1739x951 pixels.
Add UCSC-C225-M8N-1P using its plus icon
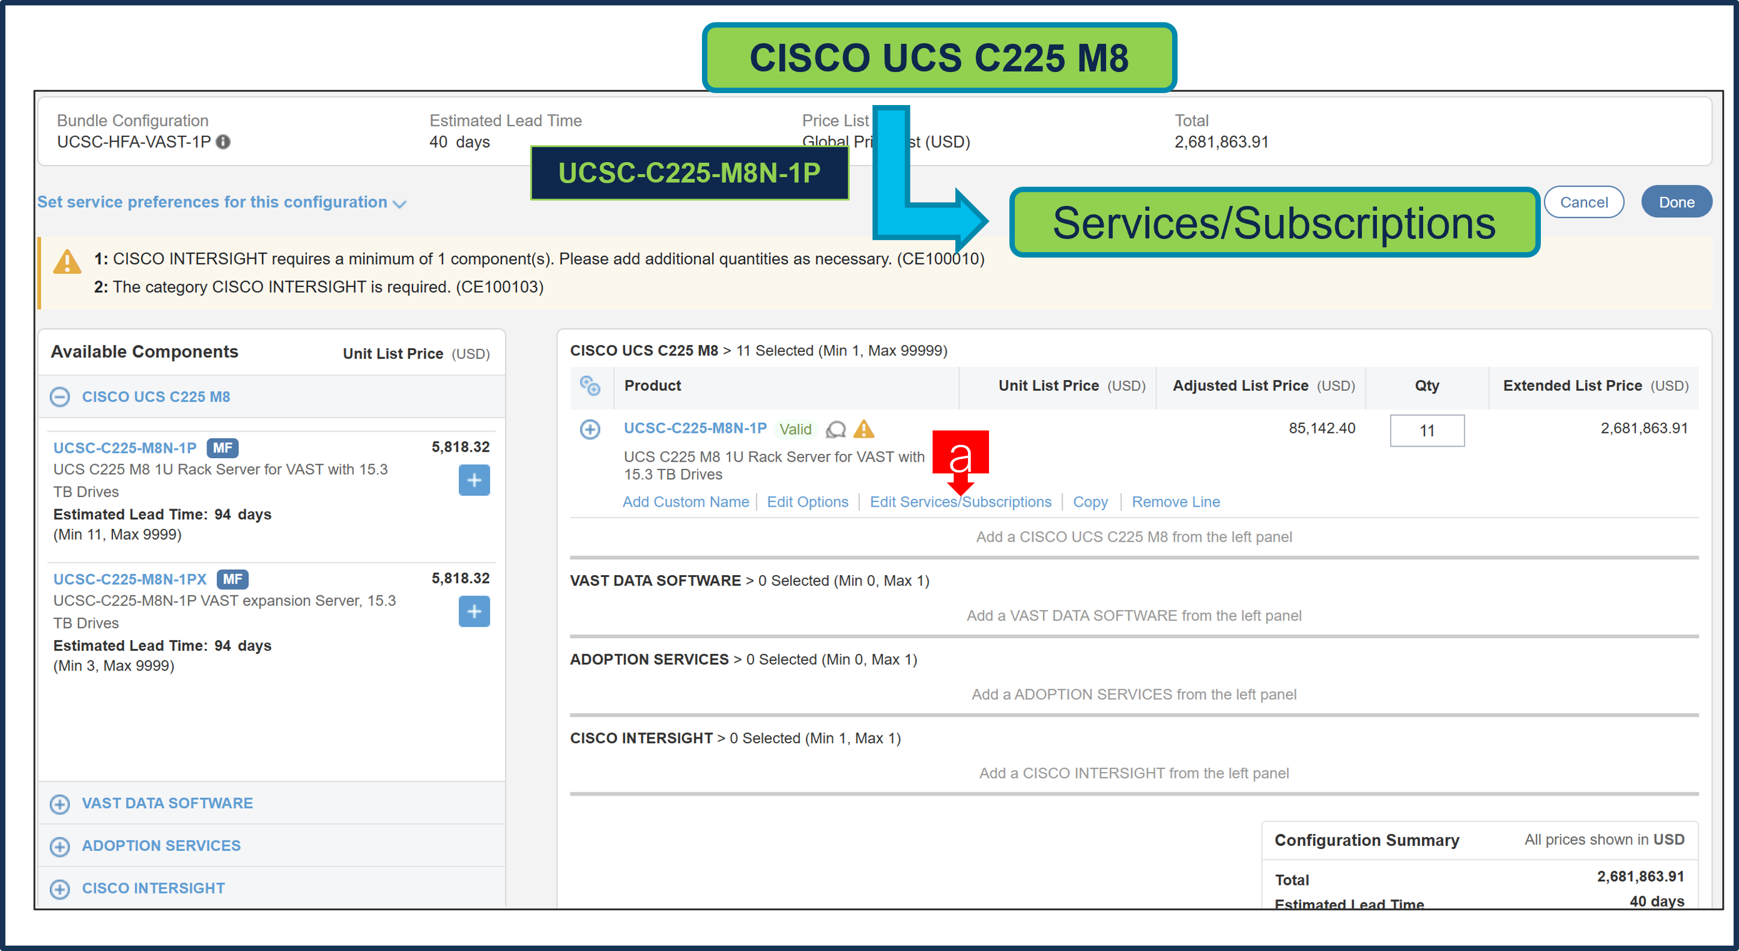click(x=474, y=480)
